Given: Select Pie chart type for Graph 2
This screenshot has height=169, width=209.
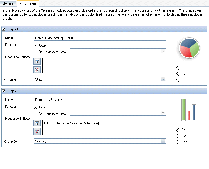Looking at the screenshot, I should point(178,136).
